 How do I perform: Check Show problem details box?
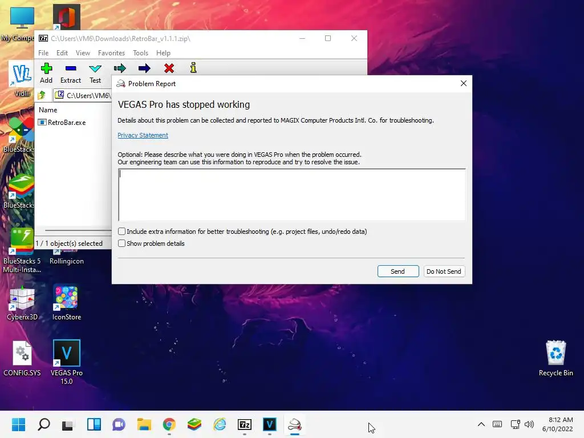click(x=121, y=243)
